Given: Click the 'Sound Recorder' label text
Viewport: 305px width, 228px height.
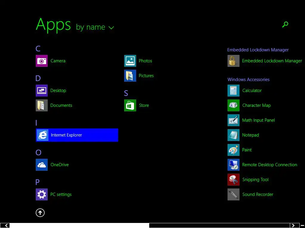Looking at the screenshot, I should tap(258, 194).
